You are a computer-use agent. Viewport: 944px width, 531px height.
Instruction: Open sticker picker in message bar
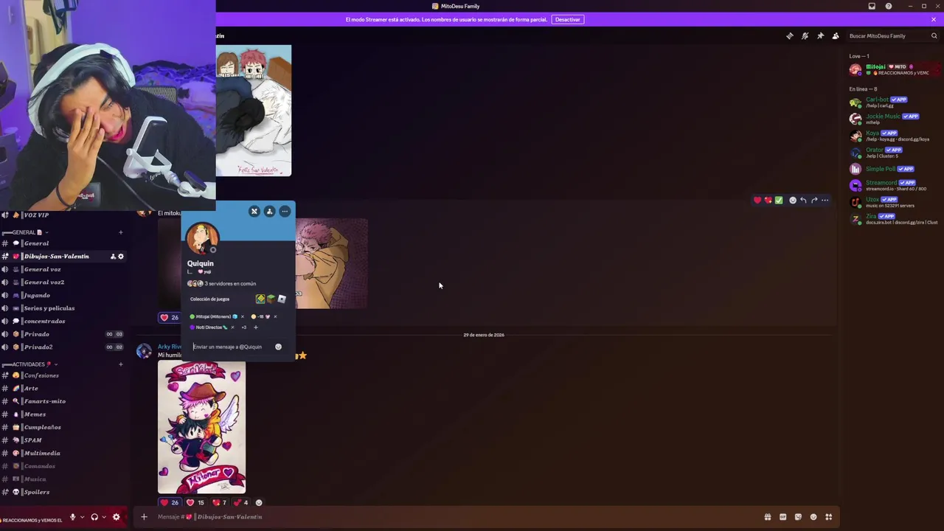point(798,517)
